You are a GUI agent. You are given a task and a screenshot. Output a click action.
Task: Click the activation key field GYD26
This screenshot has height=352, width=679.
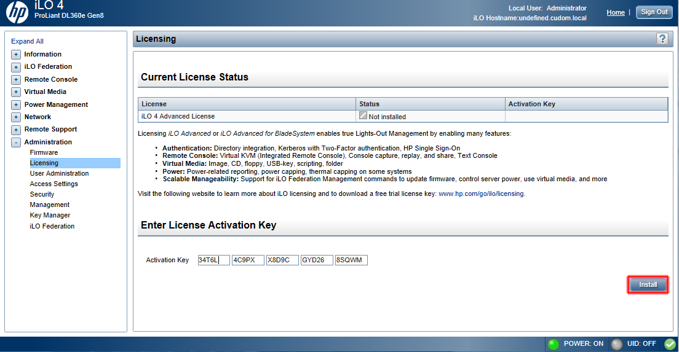click(x=317, y=260)
